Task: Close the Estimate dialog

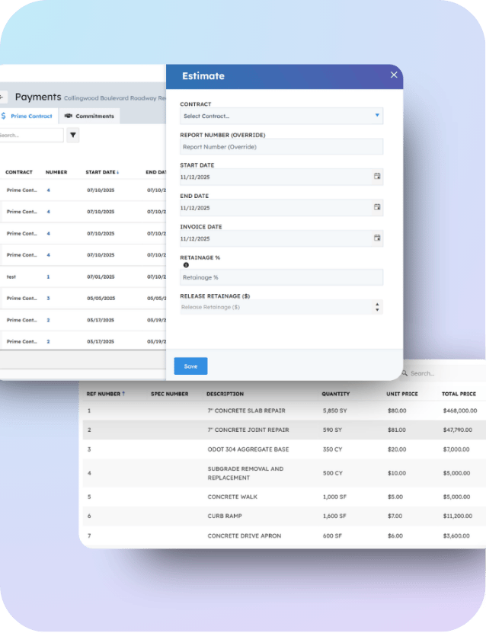Action: click(x=393, y=75)
